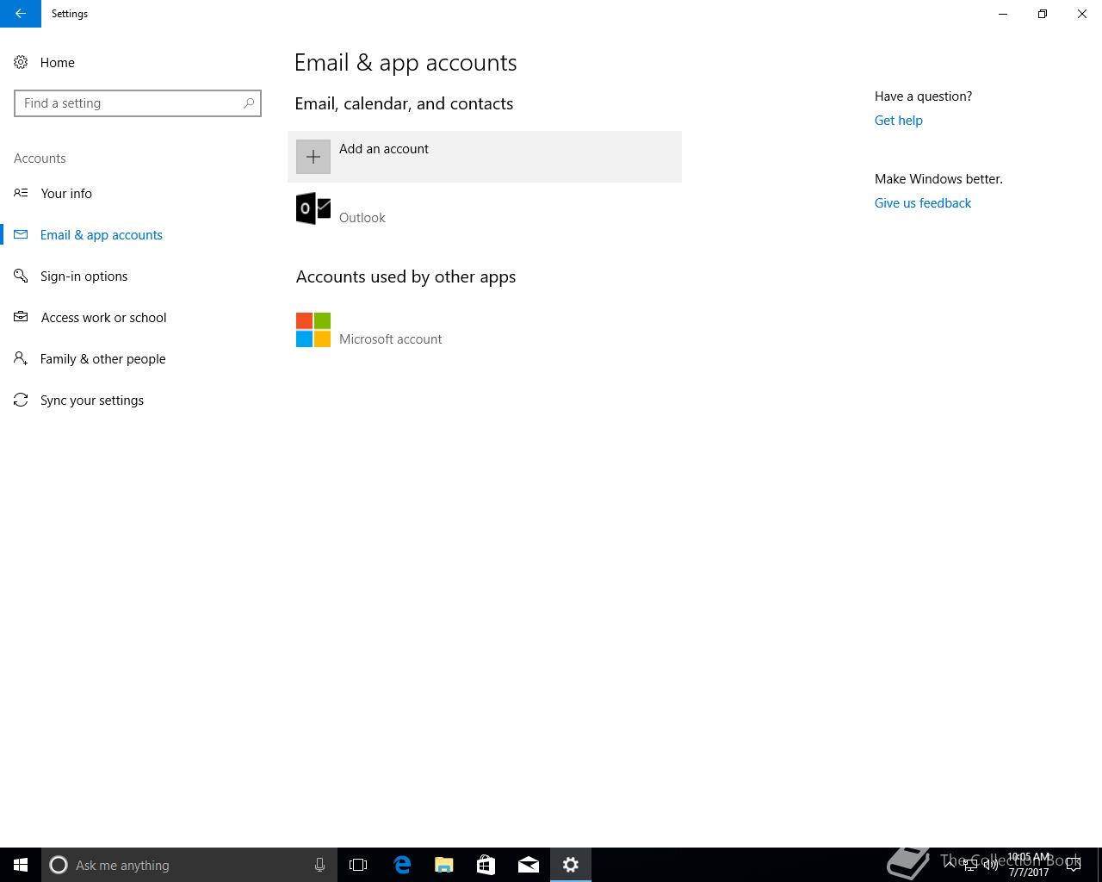This screenshot has width=1102, height=882.
Task: Open Task View from taskbar
Action: tap(358, 865)
